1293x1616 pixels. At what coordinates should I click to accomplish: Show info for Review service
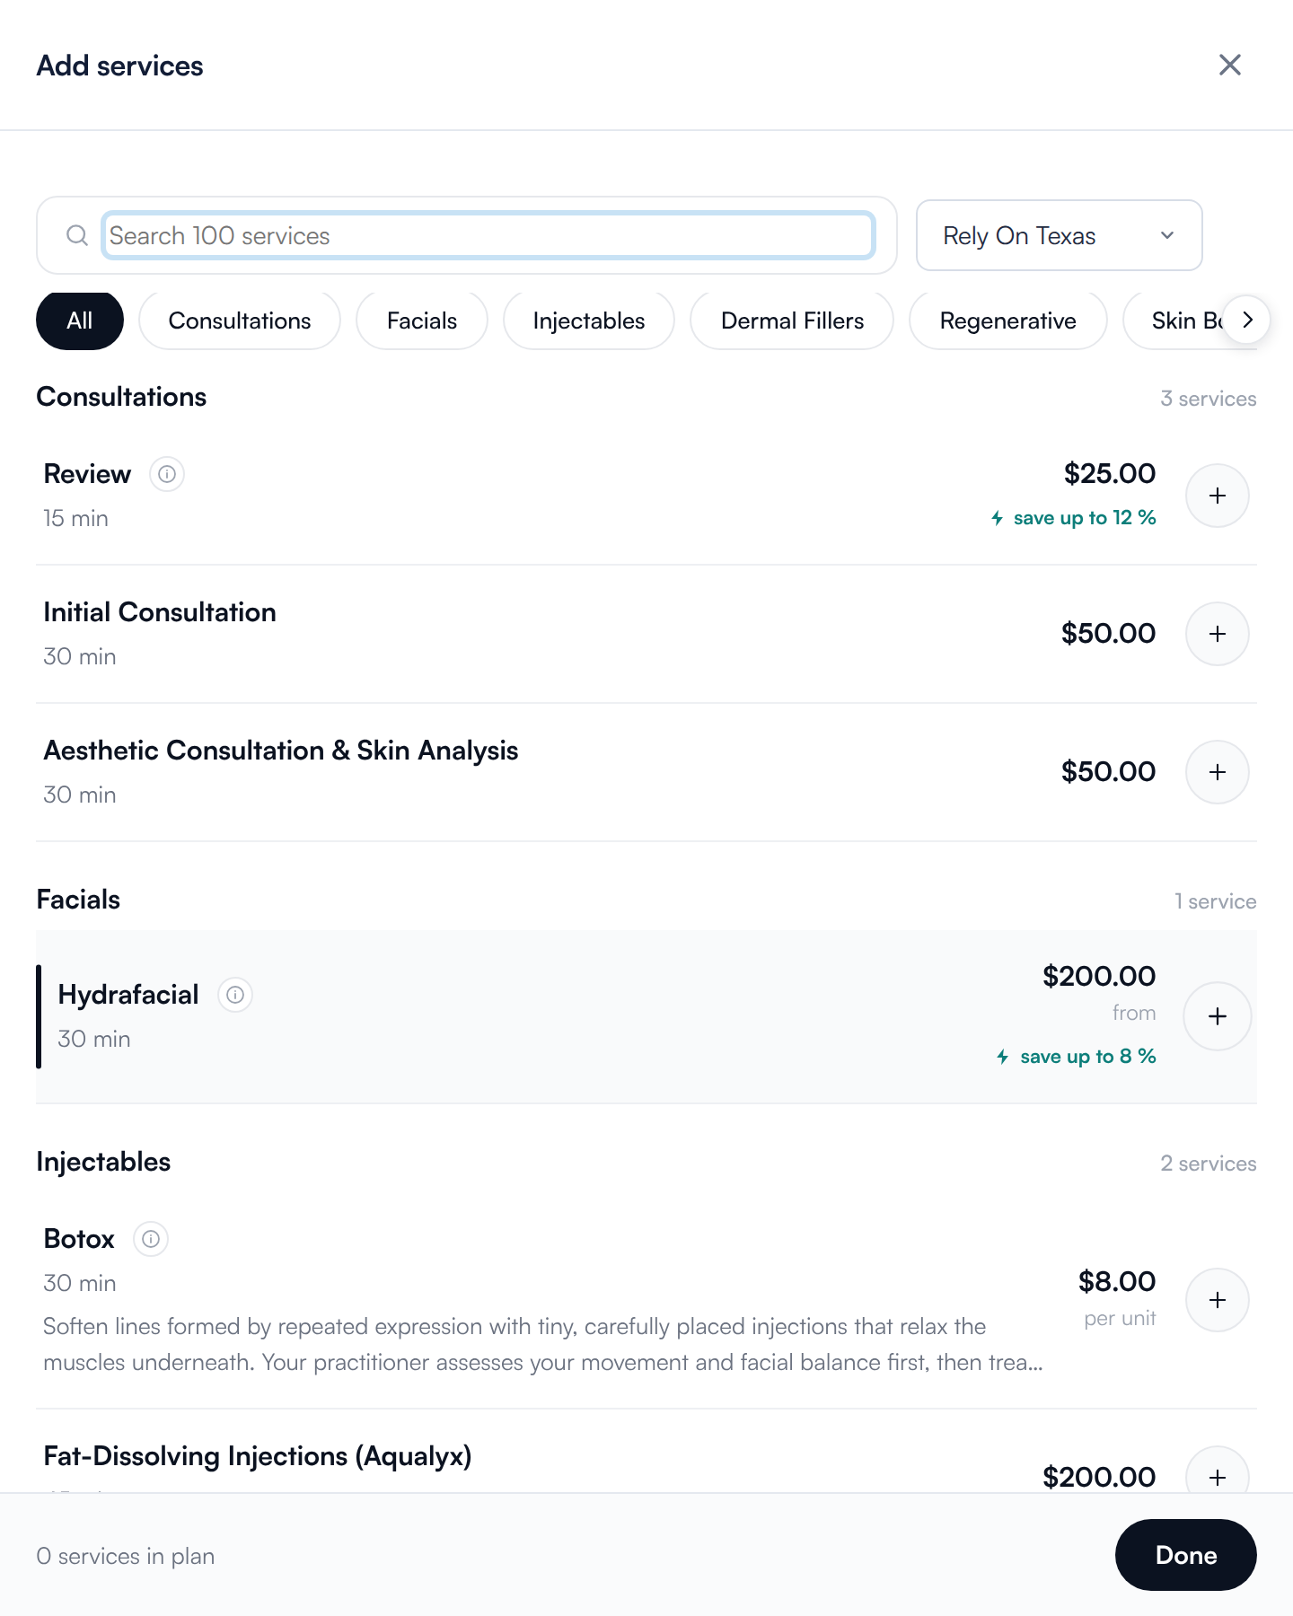pyautogui.click(x=167, y=474)
